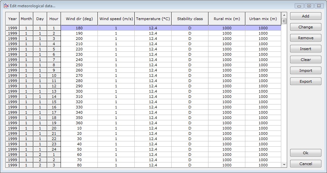This screenshot has height=173, width=327.
Task: Remove the selected meteorological row
Action: (x=305, y=38)
